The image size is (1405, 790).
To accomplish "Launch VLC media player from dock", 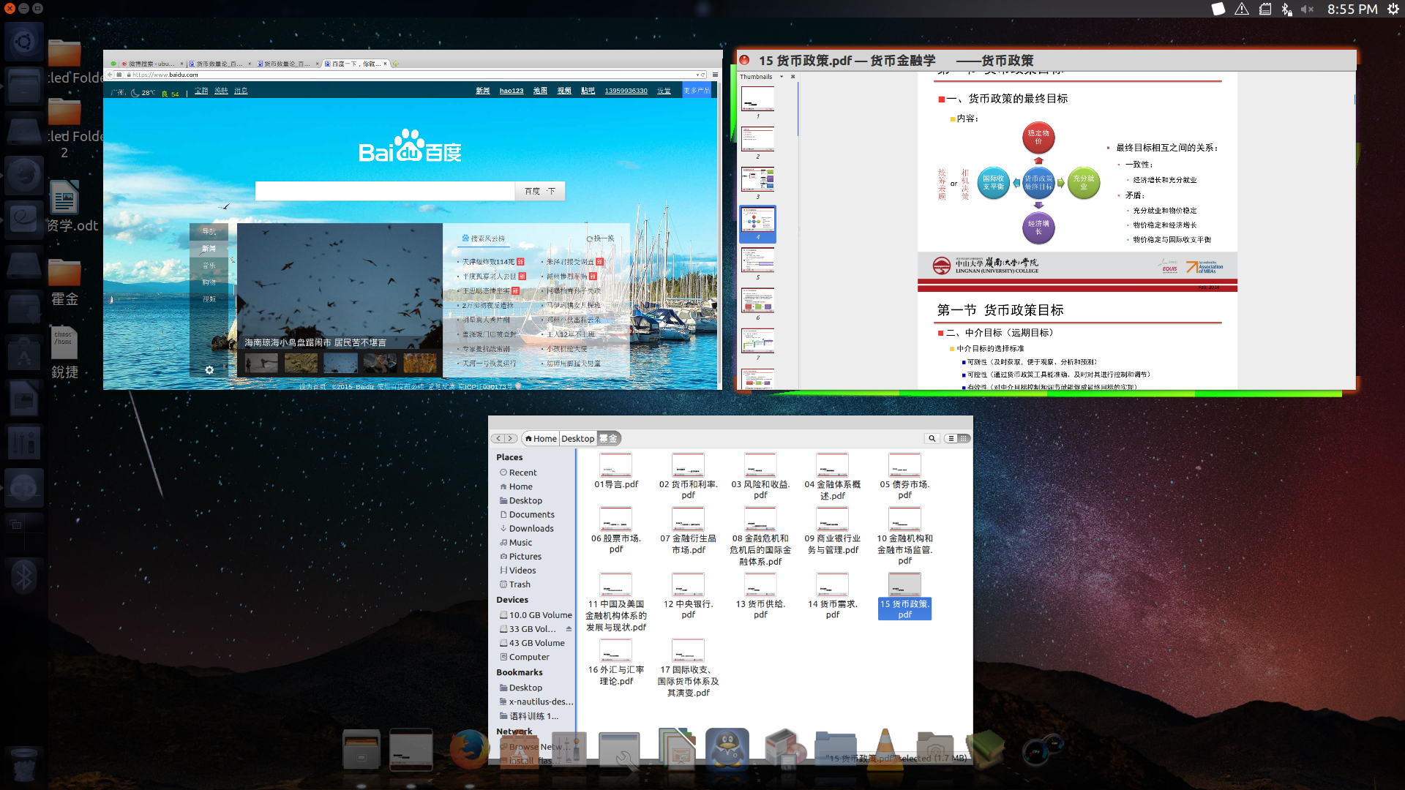I will point(884,749).
